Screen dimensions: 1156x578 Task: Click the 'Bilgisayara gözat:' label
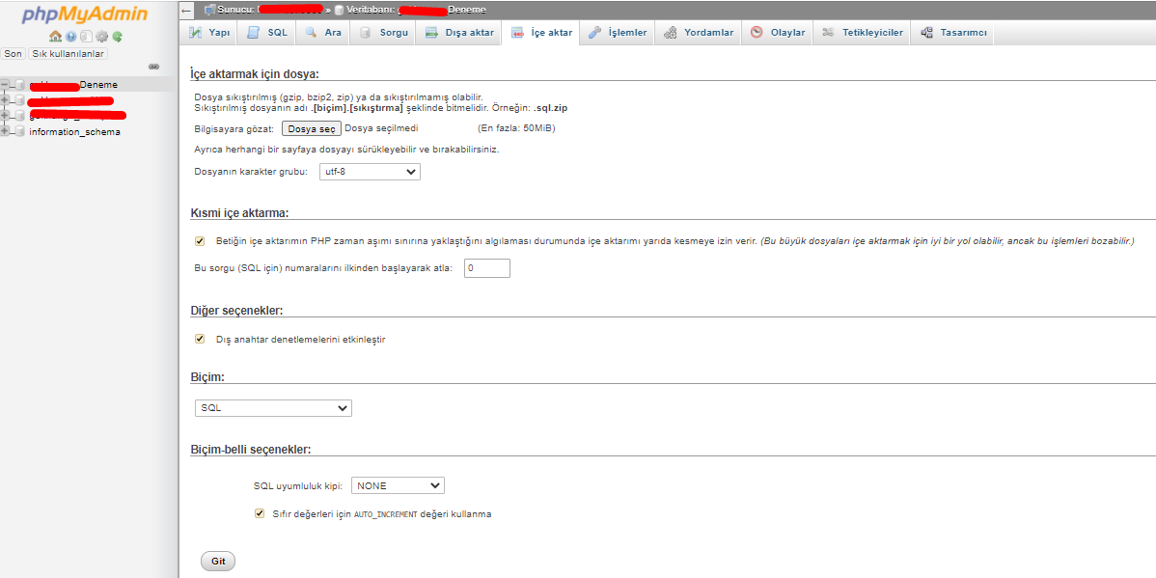tap(234, 128)
